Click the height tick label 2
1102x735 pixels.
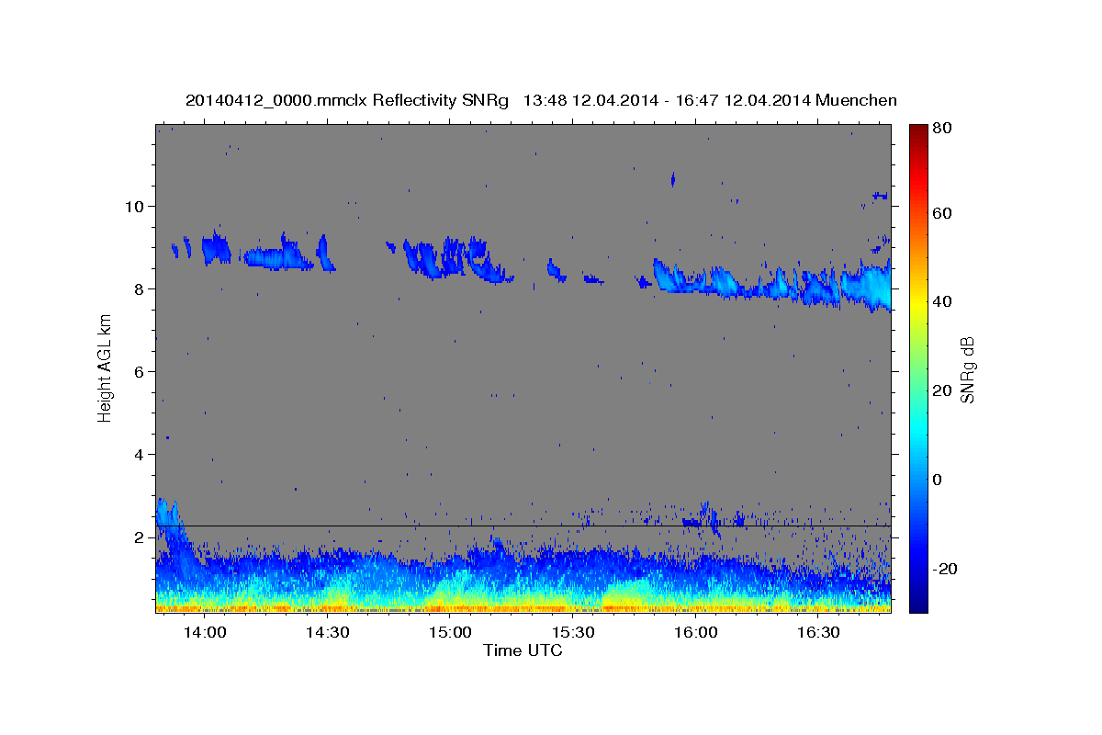(x=139, y=537)
